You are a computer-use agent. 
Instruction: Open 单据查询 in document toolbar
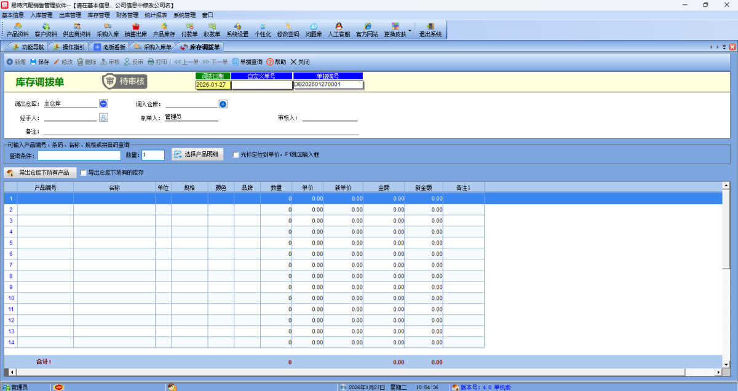(x=247, y=62)
